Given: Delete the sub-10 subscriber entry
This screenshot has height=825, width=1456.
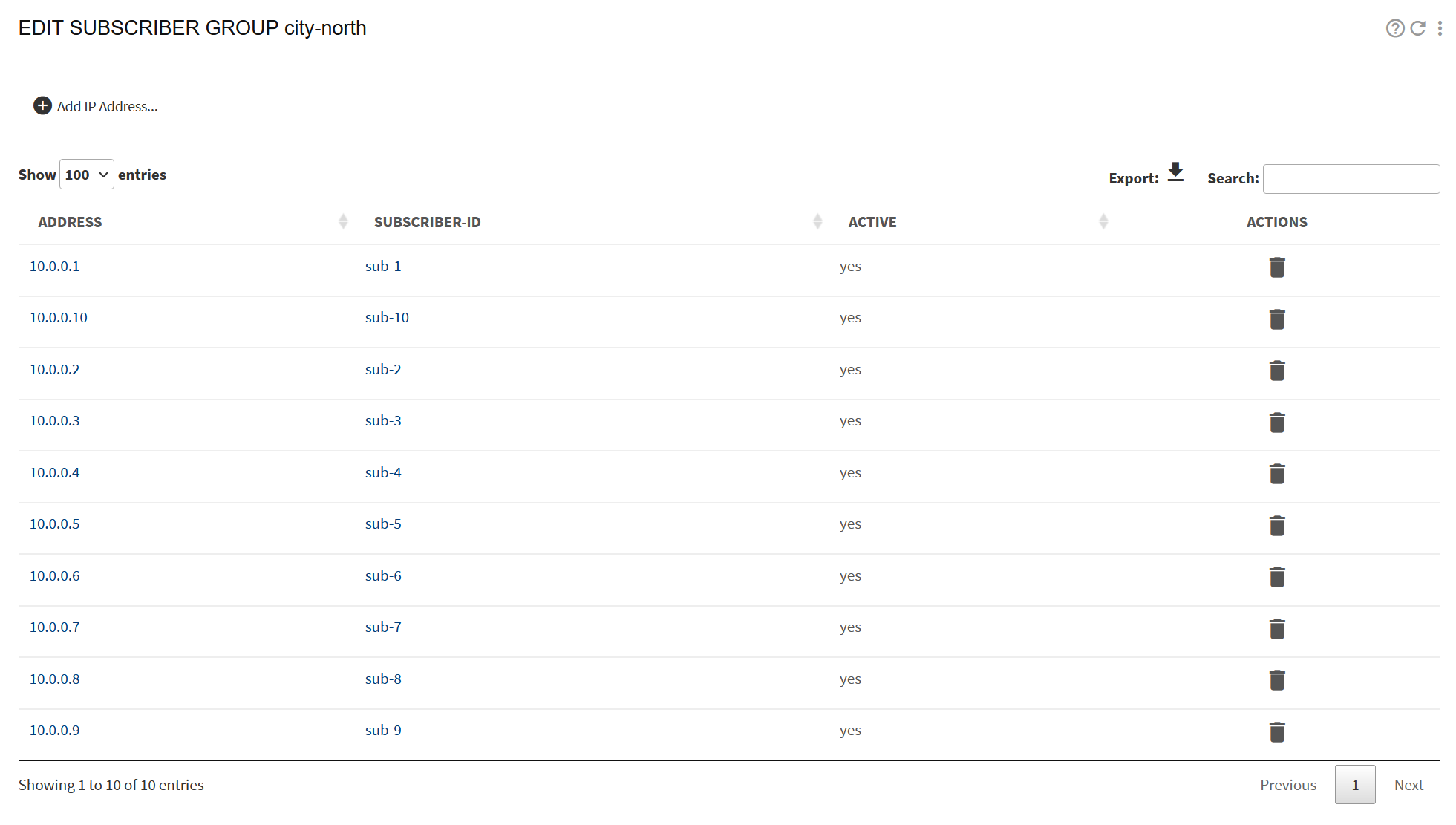Looking at the screenshot, I should [1277, 319].
